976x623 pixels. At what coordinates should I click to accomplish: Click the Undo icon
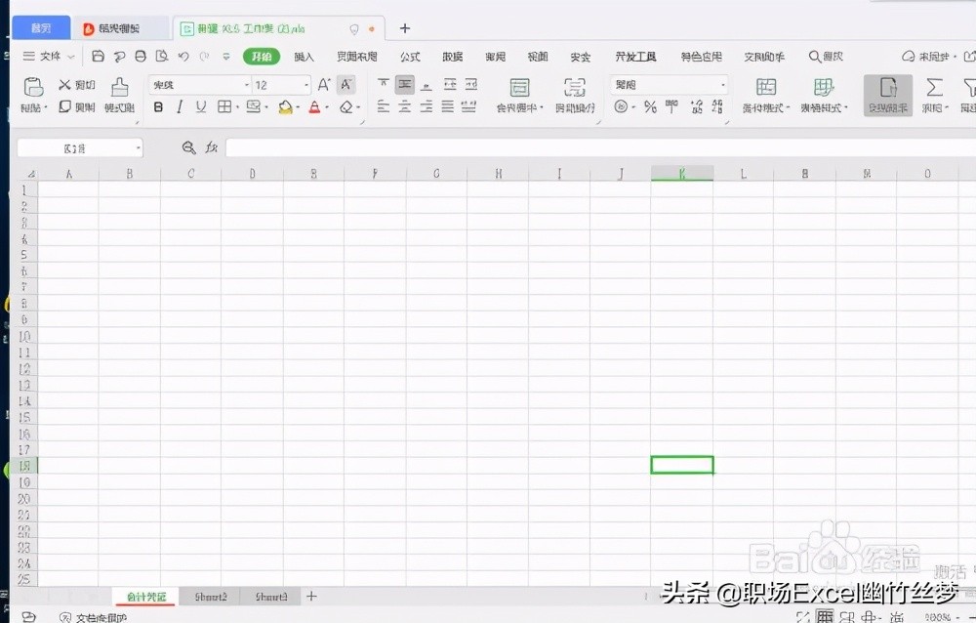pyautogui.click(x=184, y=56)
